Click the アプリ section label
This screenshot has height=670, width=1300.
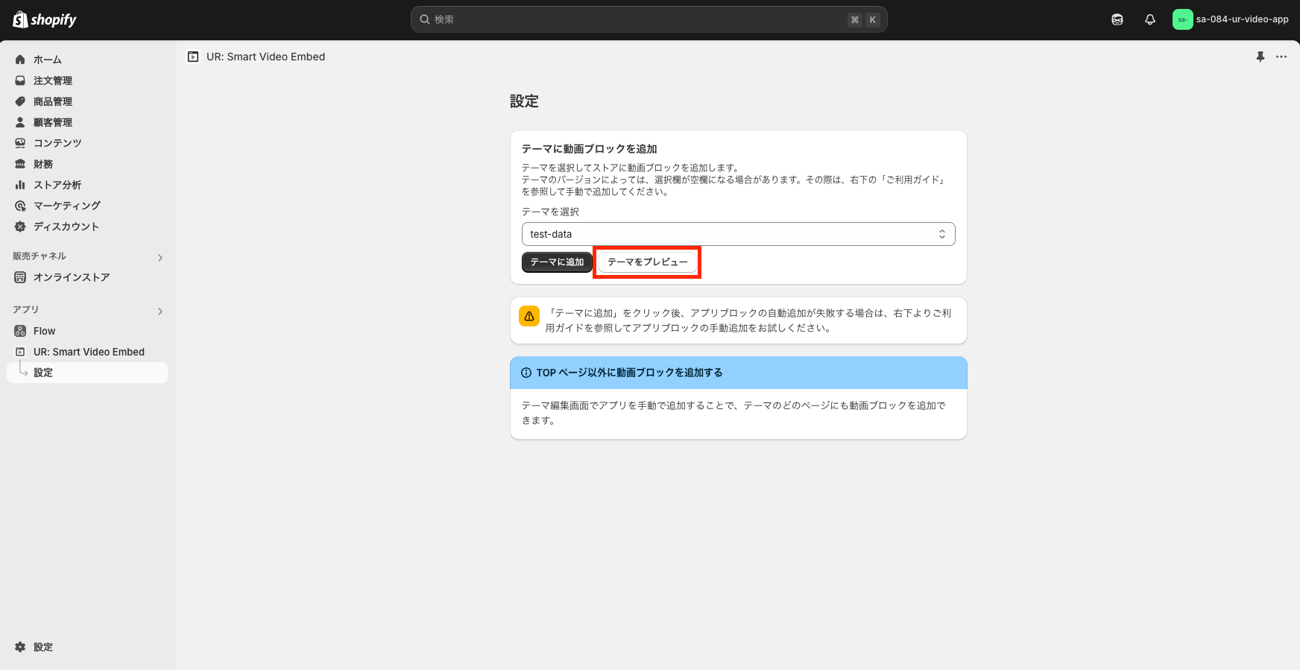[x=26, y=310]
